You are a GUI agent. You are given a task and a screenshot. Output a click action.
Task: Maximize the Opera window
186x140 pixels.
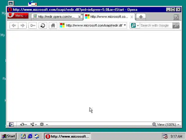(x=173, y=10)
